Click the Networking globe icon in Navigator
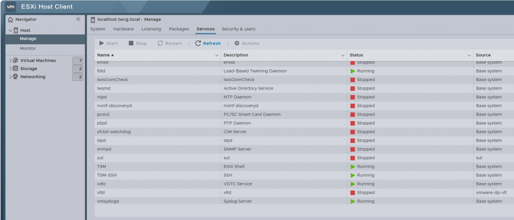The width and height of the screenshot is (514, 220). pos(16,77)
